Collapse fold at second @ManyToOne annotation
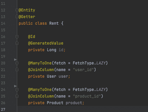Image resolution: width=148 pixels, height=112 pixels. [17, 90]
